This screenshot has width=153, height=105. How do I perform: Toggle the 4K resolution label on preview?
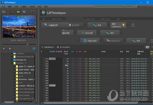pos(25,17)
